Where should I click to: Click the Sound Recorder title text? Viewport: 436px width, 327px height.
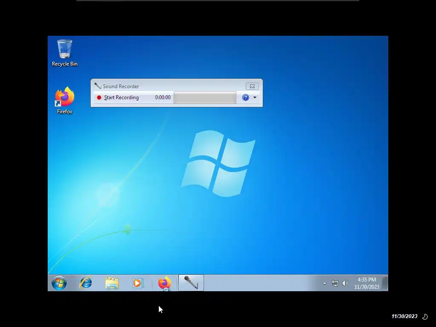pos(121,86)
